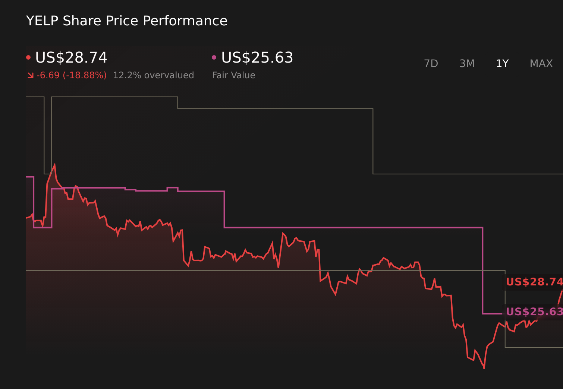Viewport: 563px width, 389px height.
Task: Click the 12.2% overvalued text
Action: (153, 75)
